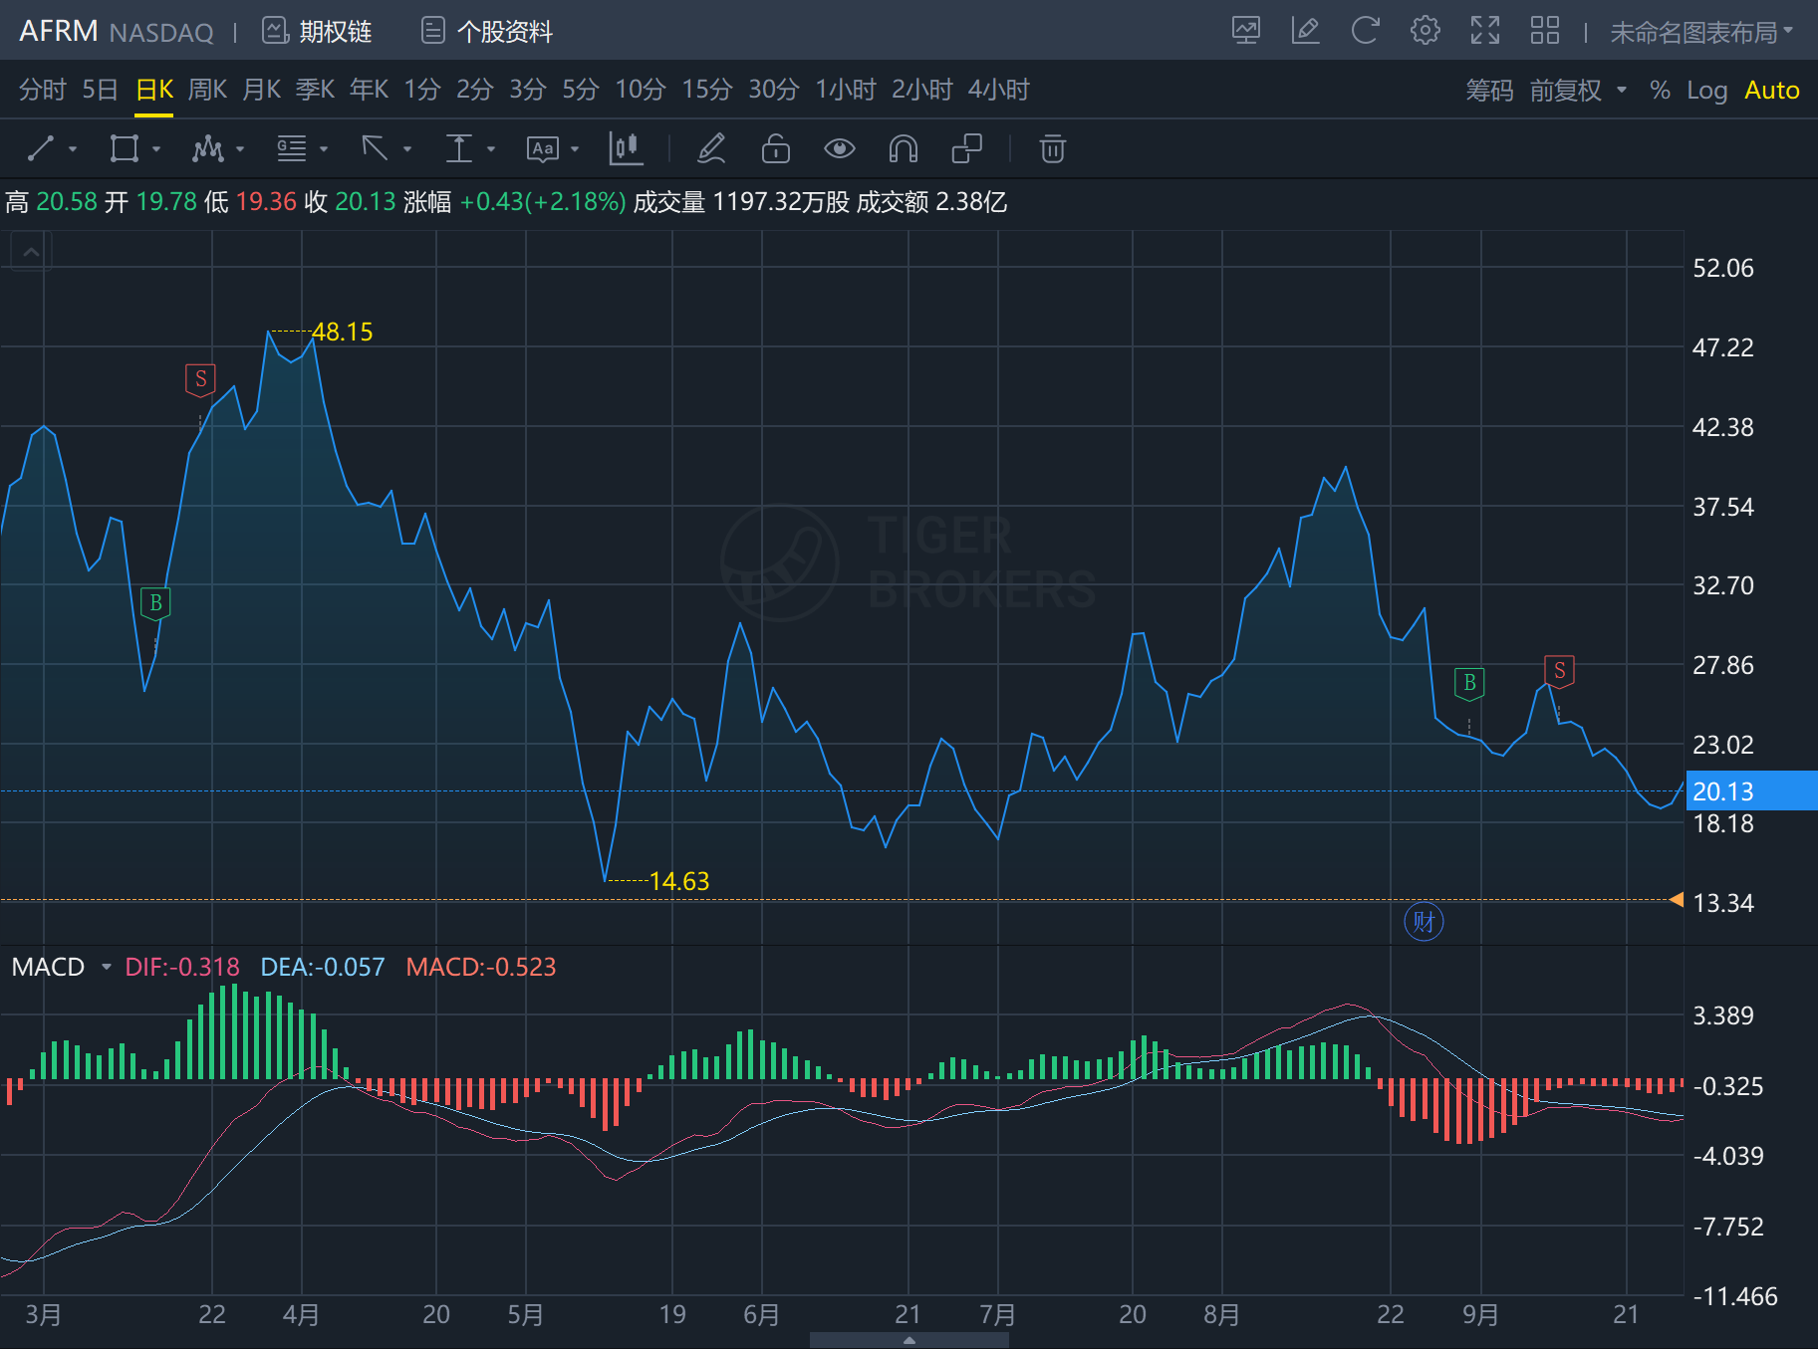Click the trash icon to delete drawings
Screen dimensions: 1818x1349
click(1052, 149)
